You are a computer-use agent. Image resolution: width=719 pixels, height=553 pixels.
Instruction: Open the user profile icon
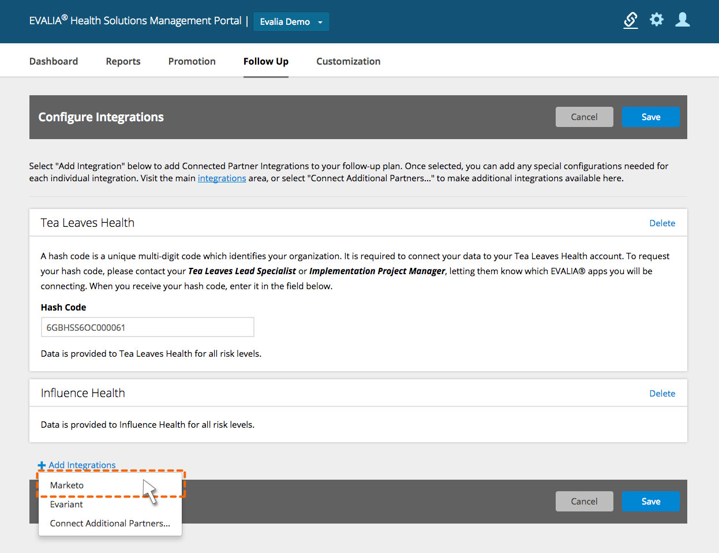[x=683, y=20]
